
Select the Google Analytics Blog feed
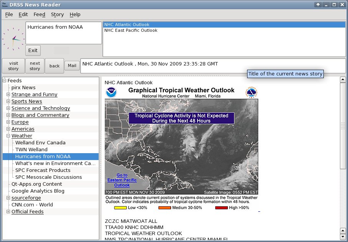tap(38, 191)
